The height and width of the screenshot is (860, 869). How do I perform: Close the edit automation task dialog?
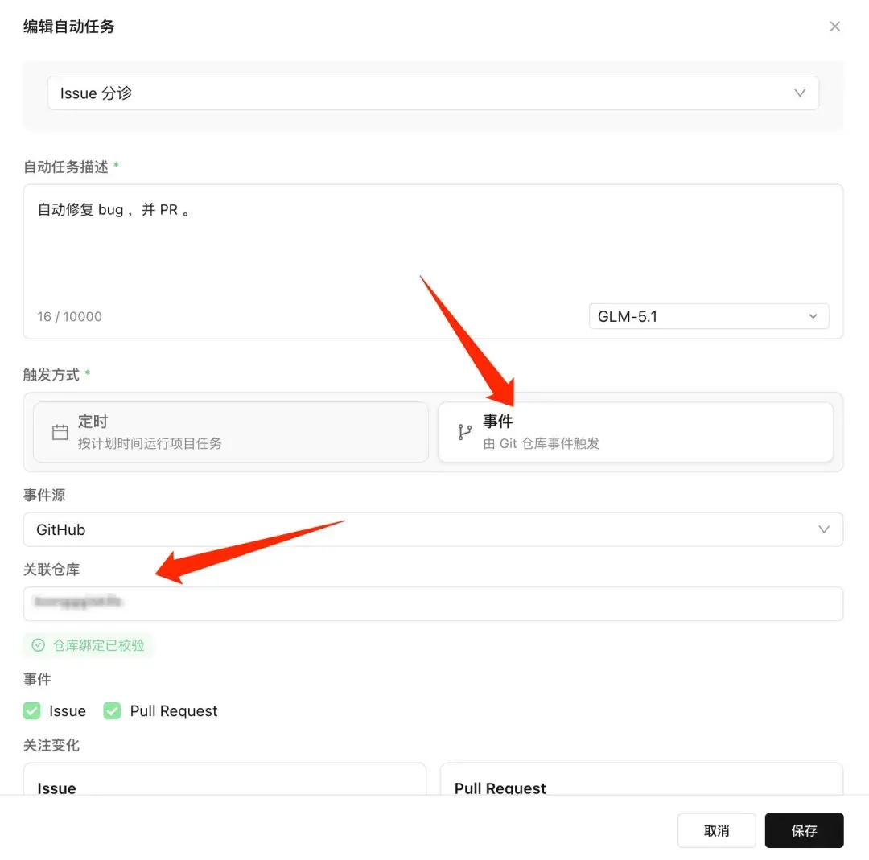(834, 26)
